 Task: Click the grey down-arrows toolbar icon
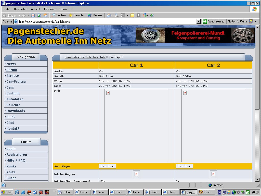138,16
